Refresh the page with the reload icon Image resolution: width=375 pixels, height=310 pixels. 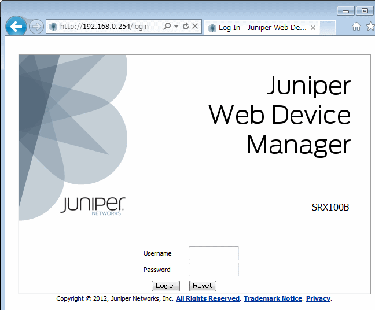click(186, 26)
